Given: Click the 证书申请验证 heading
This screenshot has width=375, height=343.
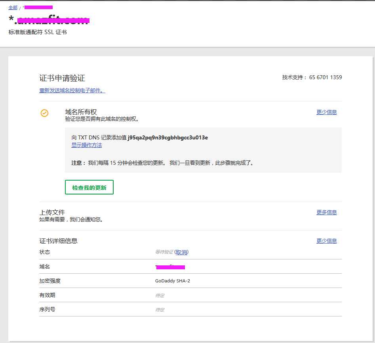Looking at the screenshot, I should click(x=62, y=78).
